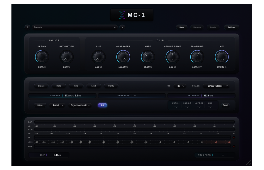Viewport: 264px width, 170px height.
Task: Click the Ceiling Drive knob
Action: (172, 57)
